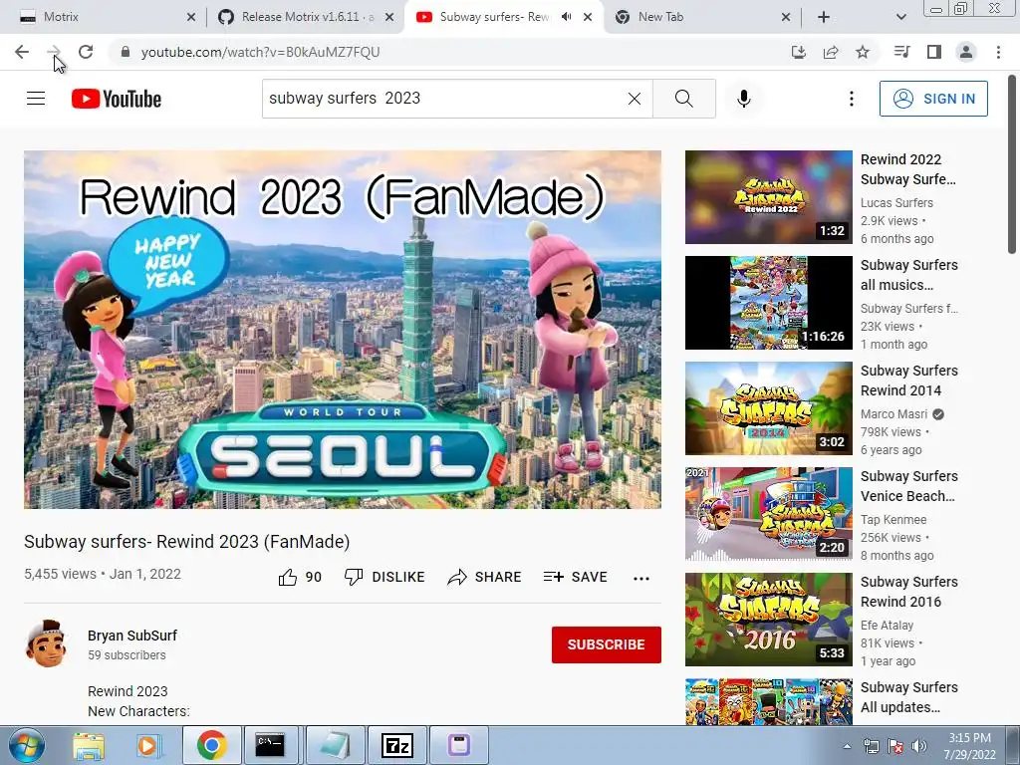Install app icon in address bar
Screen dimensions: 1020x765
click(x=798, y=52)
